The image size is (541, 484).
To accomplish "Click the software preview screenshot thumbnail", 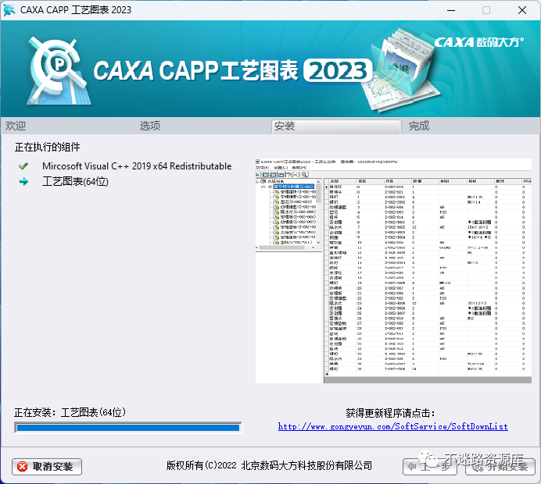I will pos(393,271).
